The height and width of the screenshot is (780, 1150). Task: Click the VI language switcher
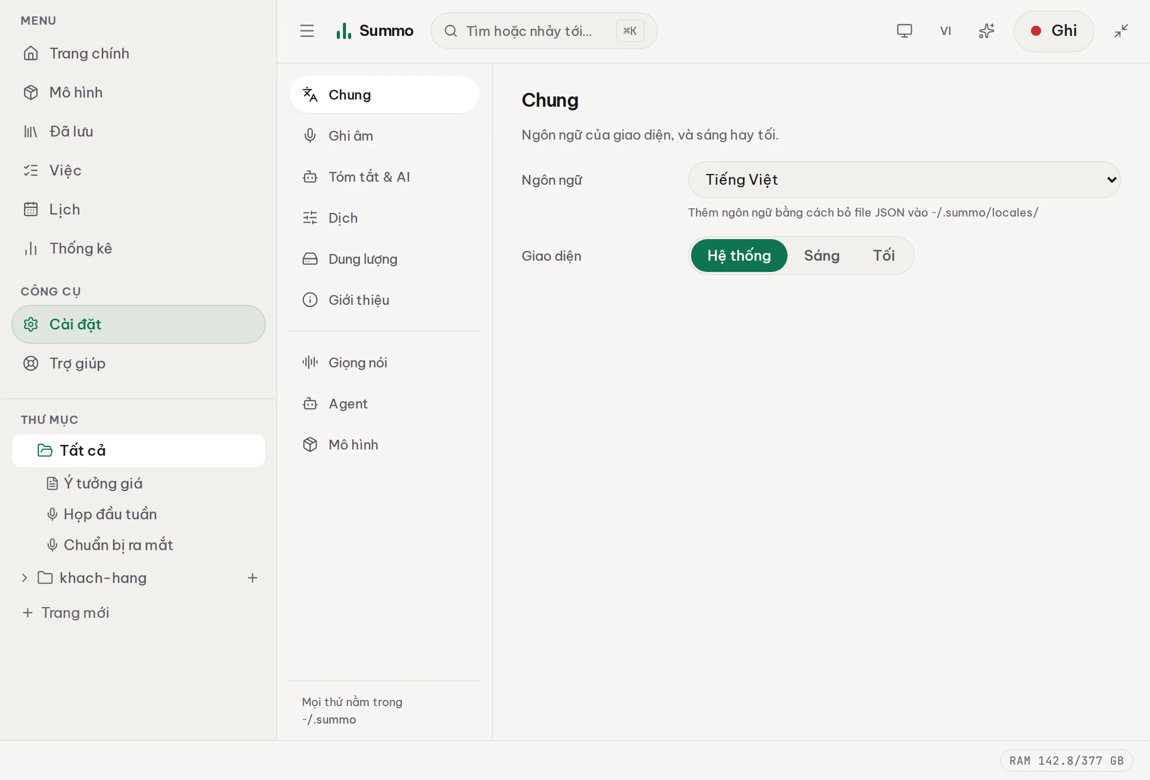tap(945, 31)
